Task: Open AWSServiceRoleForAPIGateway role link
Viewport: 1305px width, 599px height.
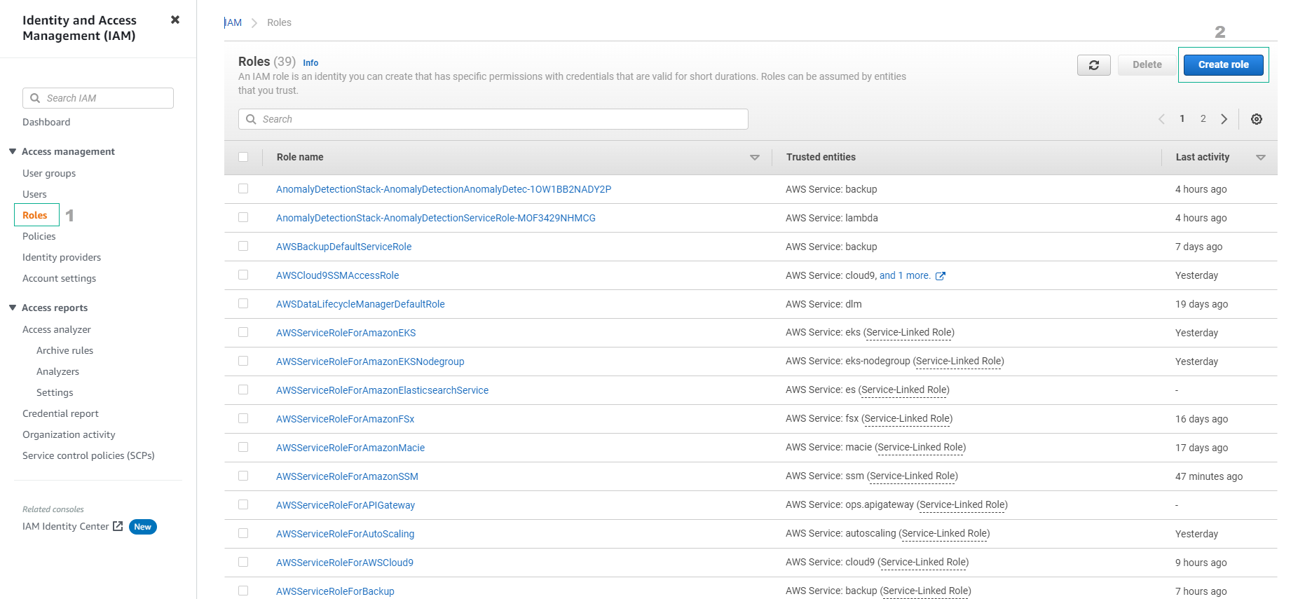Action: 346,505
